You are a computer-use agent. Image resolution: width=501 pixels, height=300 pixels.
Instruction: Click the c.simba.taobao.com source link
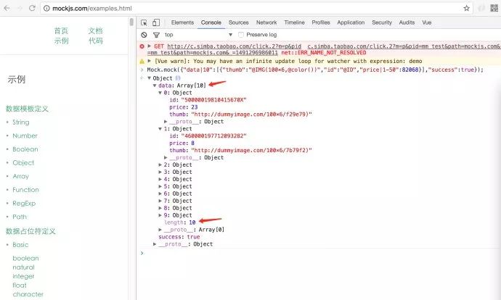point(404,46)
